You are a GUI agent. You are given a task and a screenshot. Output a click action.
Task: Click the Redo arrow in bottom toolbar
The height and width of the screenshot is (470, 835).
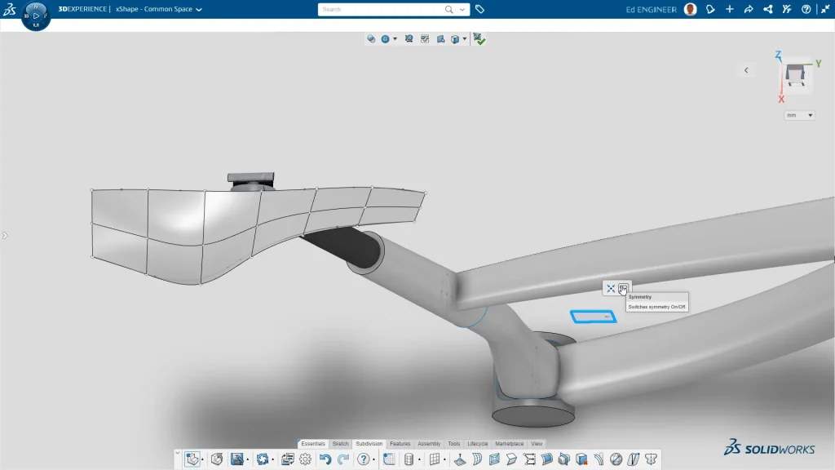pos(342,459)
